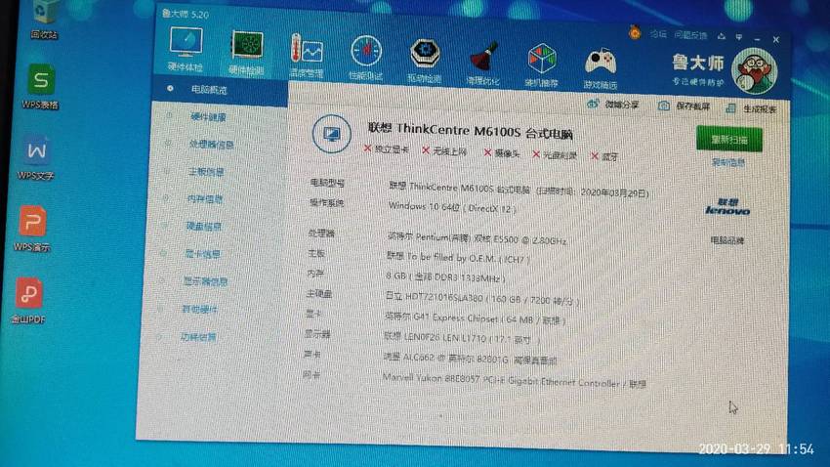
Task: Click the To be filled by O.E.M. motherboard value
Action: (457, 258)
